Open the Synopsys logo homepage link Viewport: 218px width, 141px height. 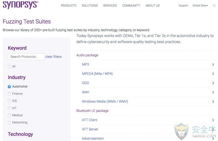click(x=21, y=5)
